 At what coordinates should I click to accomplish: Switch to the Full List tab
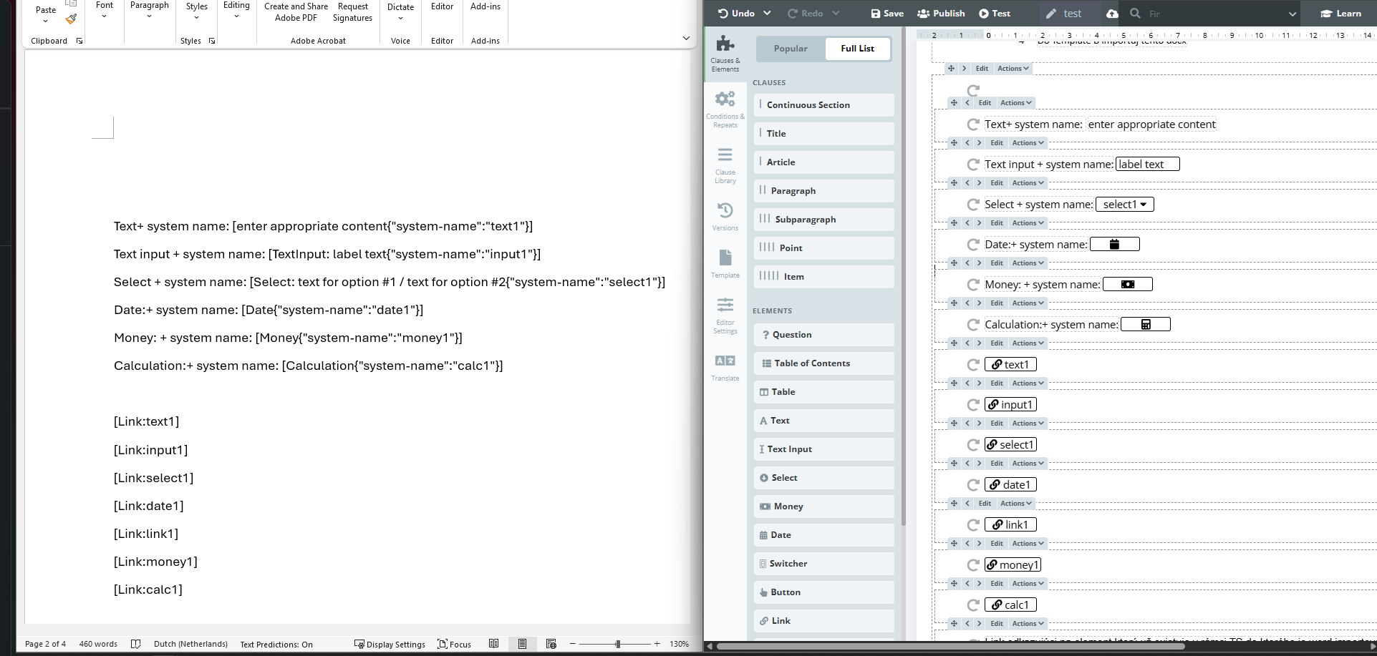(856, 49)
